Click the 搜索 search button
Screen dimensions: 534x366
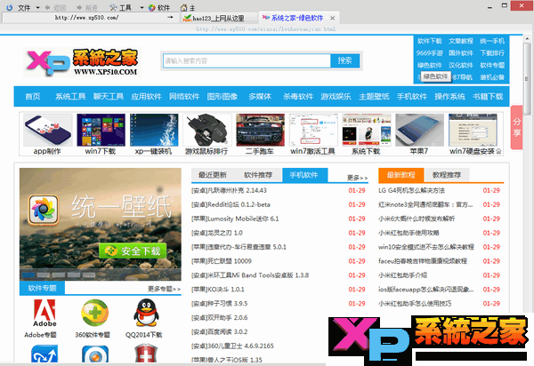pyautogui.click(x=344, y=60)
